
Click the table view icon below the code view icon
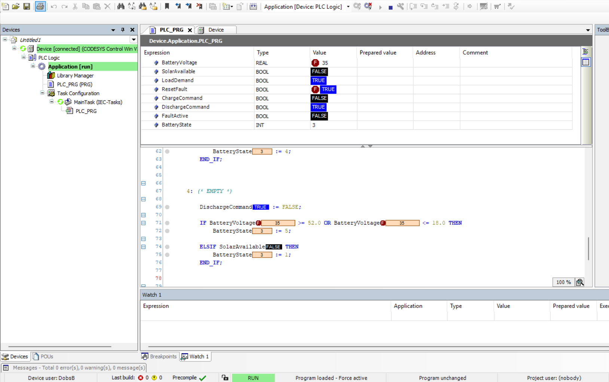[585, 62]
